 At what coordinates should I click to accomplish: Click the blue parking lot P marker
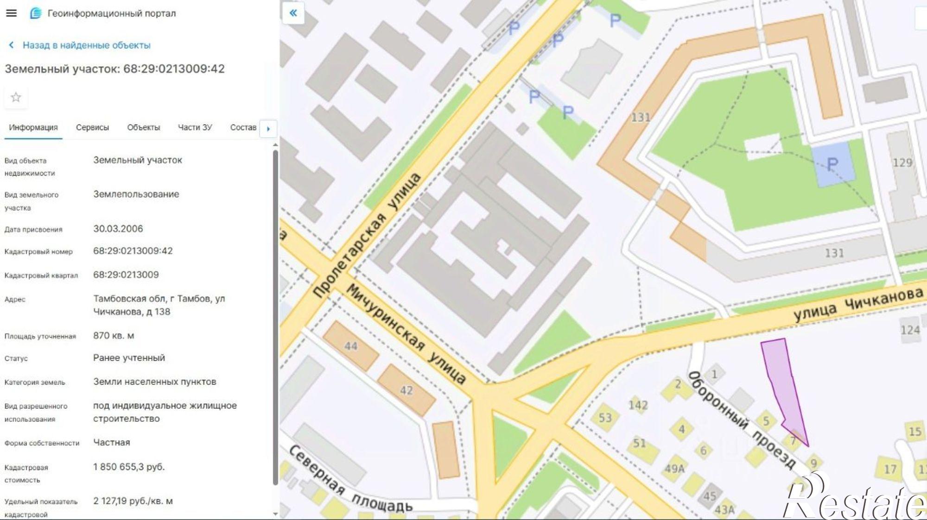tap(833, 164)
